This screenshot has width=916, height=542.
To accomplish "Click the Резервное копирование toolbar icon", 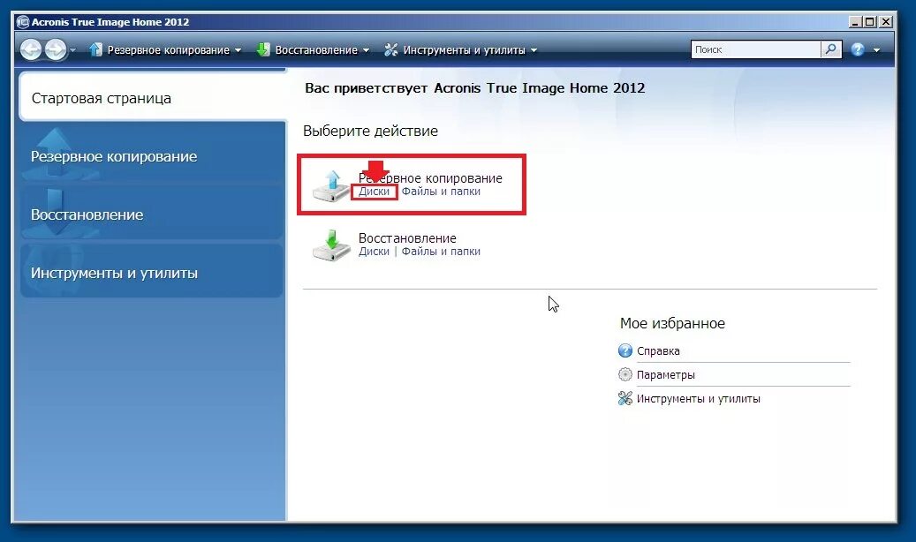I will pyautogui.click(x=95, y=49).
